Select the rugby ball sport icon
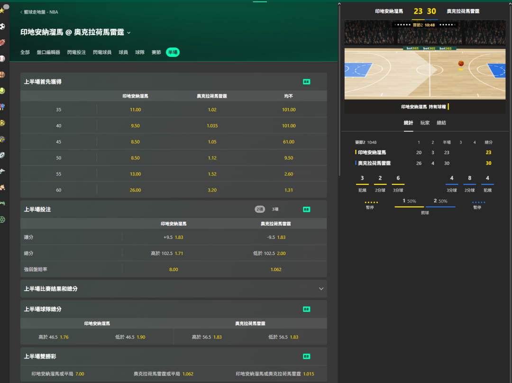Image resolution: width=512 pixels, height=383 pixels. (x=2, y=155)
